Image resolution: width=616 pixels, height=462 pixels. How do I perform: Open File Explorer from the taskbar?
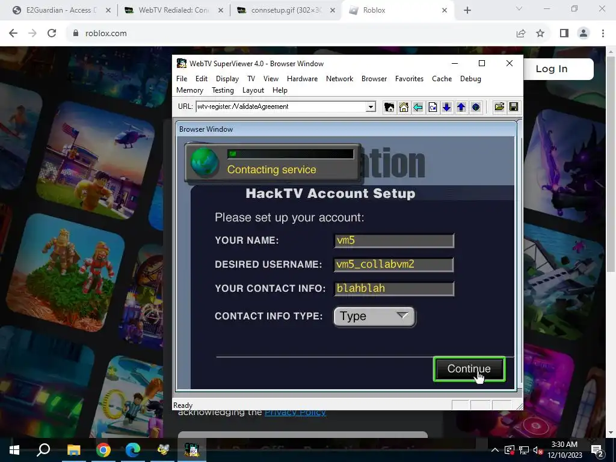[73, 450]
